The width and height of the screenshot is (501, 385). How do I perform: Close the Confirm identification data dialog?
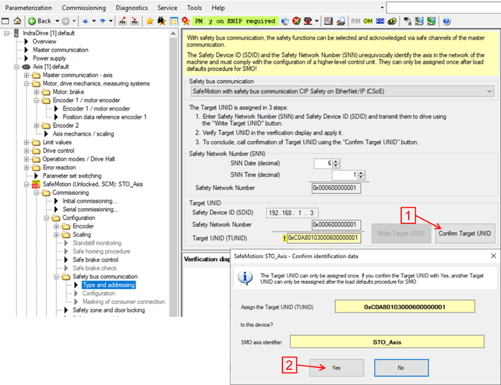click(x=493, y=256)
